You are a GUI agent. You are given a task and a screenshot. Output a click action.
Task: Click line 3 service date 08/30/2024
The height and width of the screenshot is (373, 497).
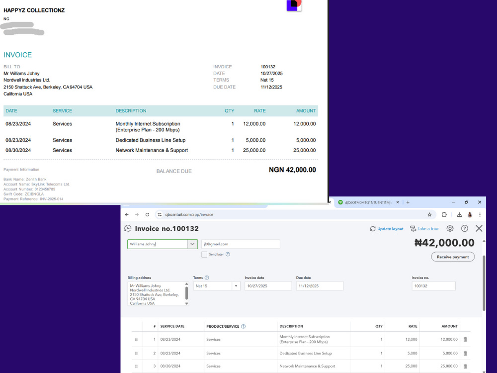[170, 366]
